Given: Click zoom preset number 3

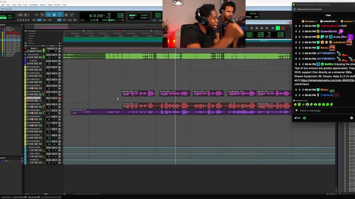Looking at the screenshot, I should tap(23, 20).
